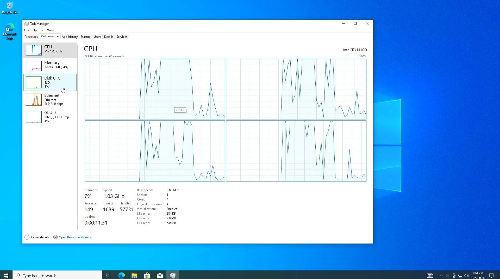The image size is (500, 279).
Task: Open the Options menu
Action: click(x=38, y=30)
